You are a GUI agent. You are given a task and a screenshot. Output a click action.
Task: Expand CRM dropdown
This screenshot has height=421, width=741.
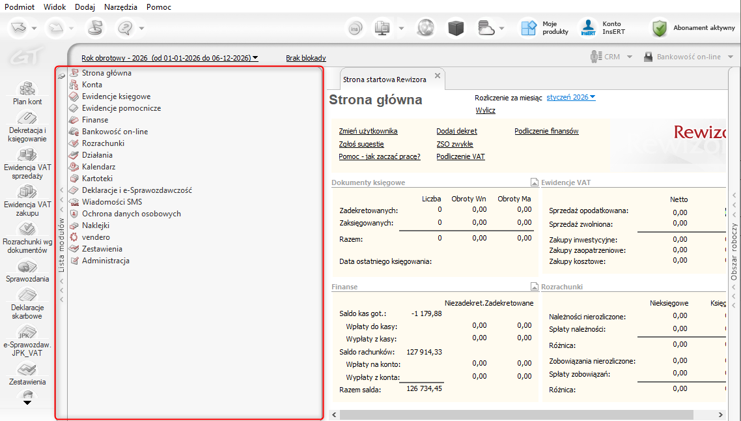pyautogui.click(x=630, y=57)
